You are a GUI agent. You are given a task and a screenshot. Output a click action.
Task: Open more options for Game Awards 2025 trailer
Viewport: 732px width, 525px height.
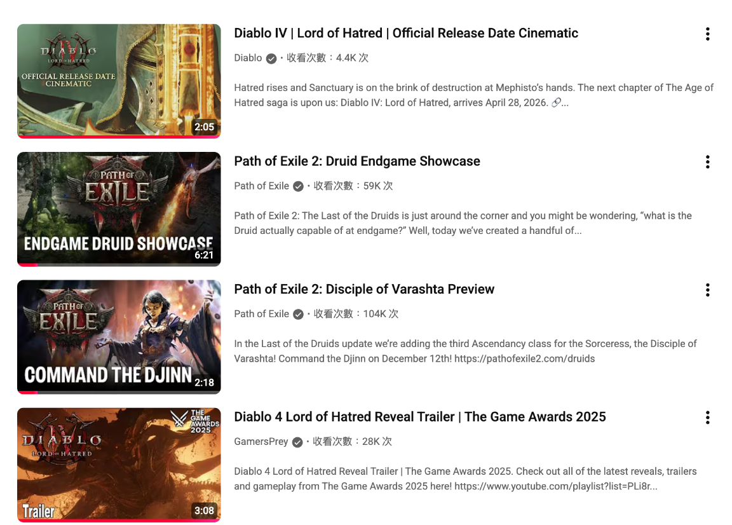[x=707, y=418]
